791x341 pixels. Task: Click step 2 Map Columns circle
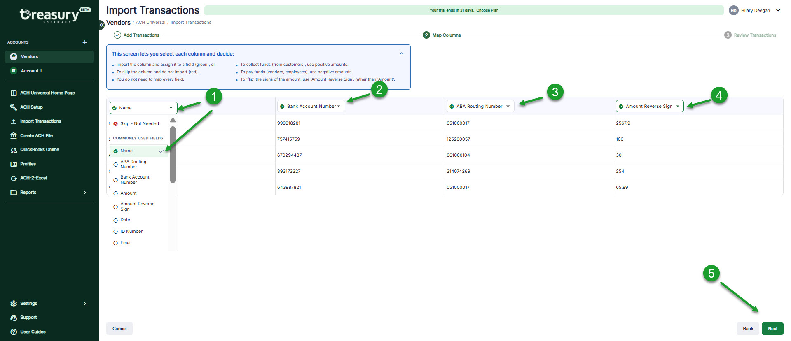pyautogui.click(x=426, y=35)
